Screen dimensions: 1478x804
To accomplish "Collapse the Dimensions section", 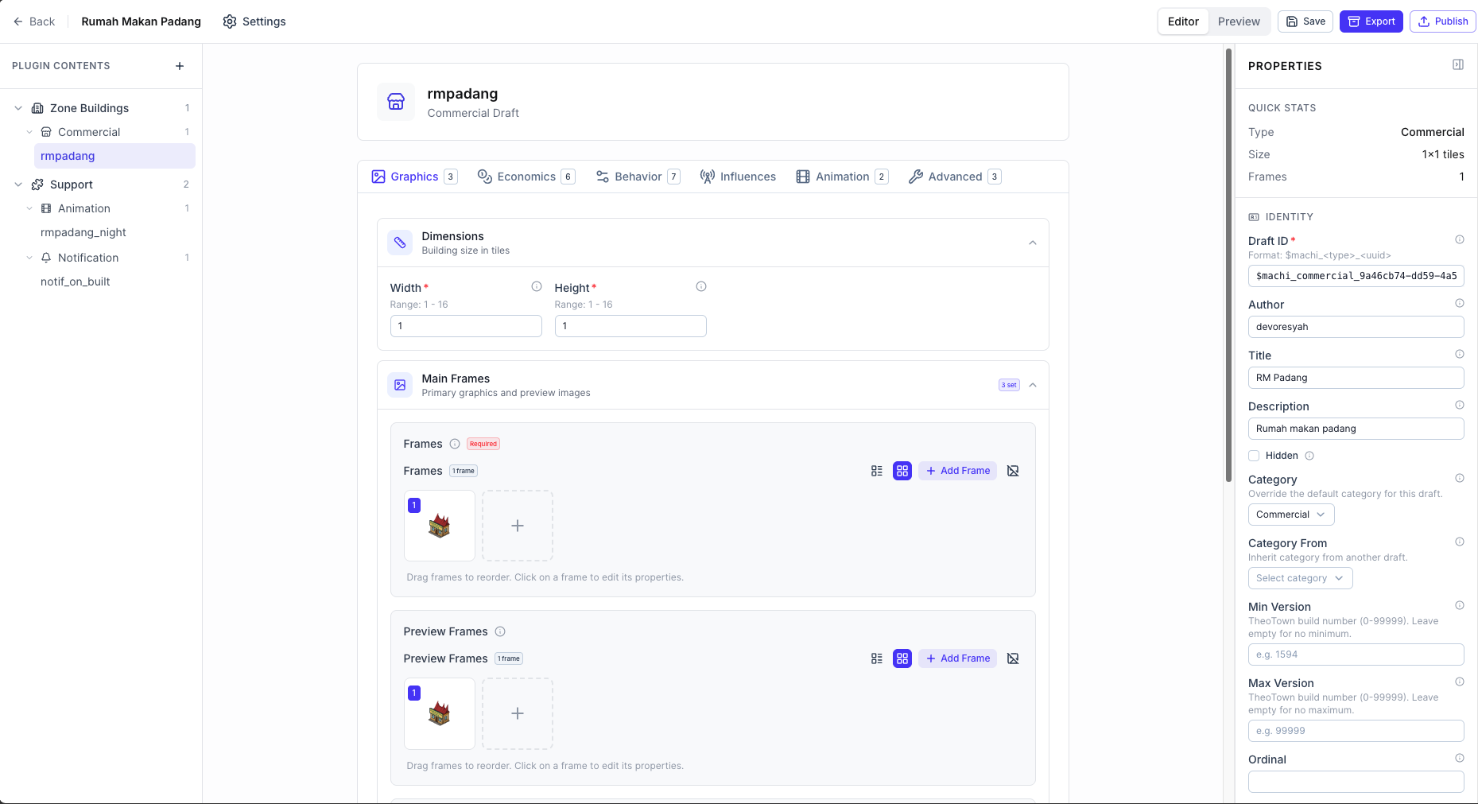I will click(1033, 243).
